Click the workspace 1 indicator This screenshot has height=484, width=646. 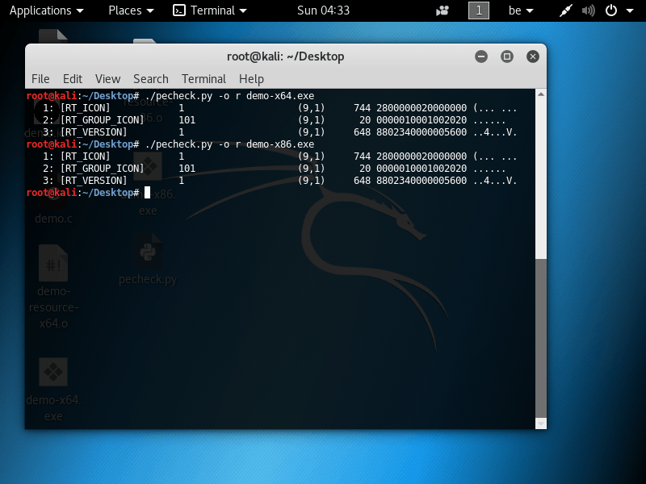479,10
